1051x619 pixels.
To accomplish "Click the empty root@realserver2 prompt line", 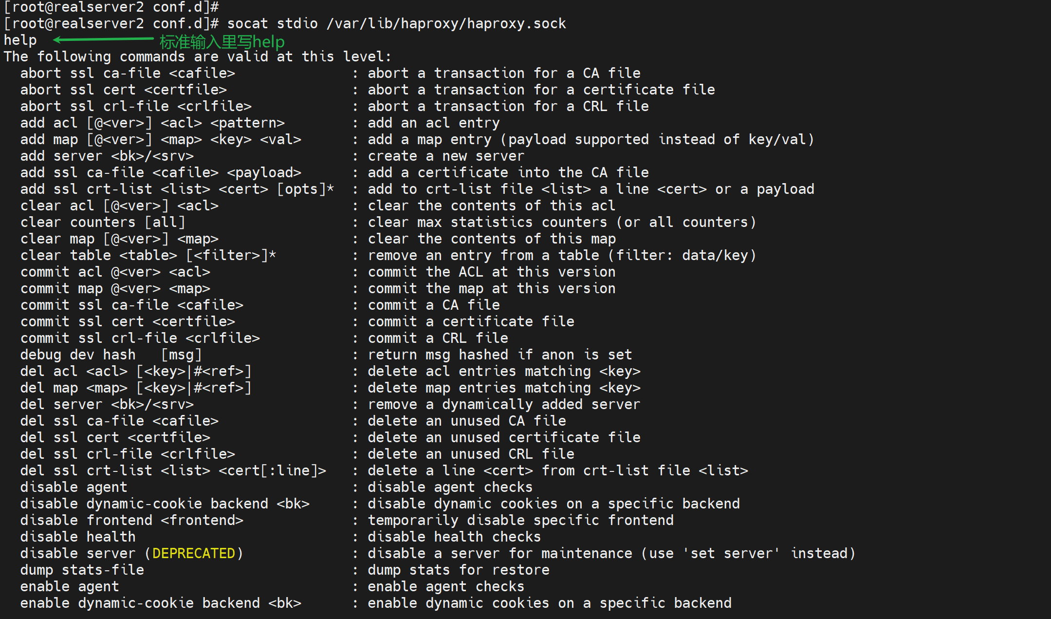I will click(x=111, y=7).
